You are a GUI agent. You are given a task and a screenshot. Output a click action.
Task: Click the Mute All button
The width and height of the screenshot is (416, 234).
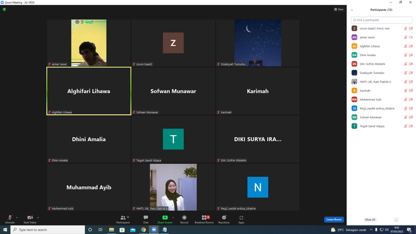click(x=370, y=220)
